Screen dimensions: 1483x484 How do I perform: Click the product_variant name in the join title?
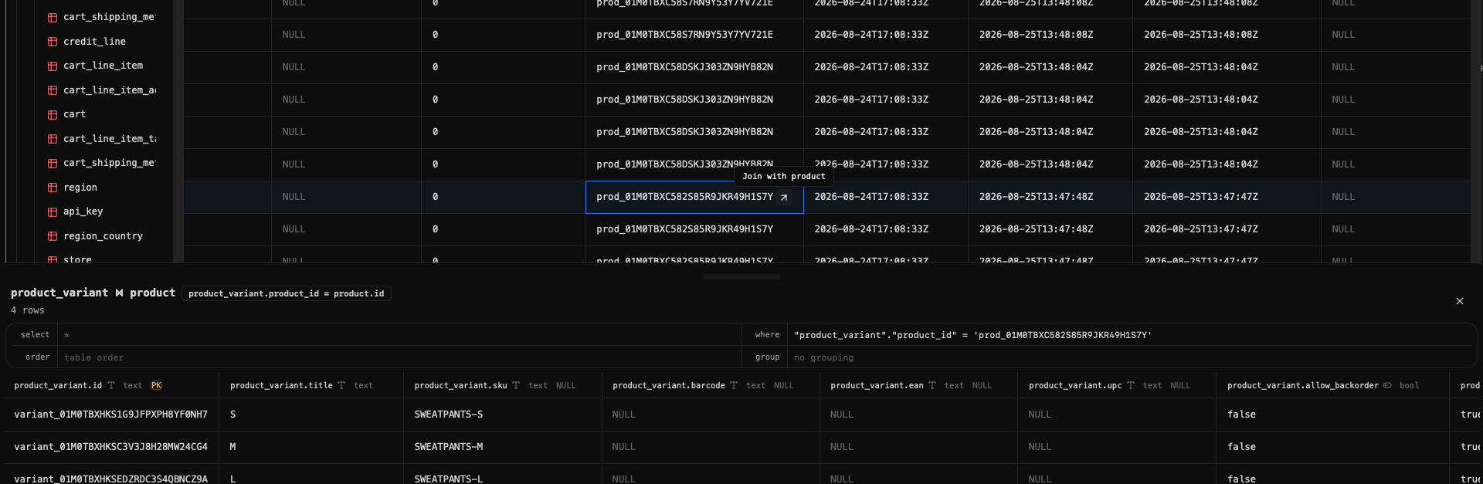point(59,293)
